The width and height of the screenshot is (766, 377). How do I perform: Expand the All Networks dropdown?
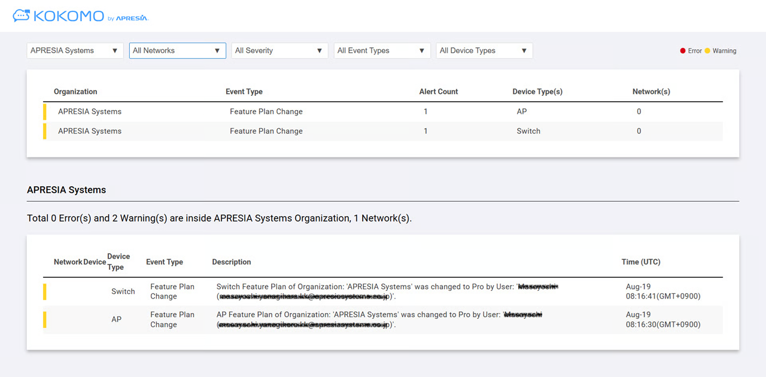[x=177, y=51]
